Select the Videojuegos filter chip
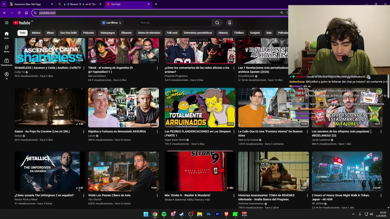The width and height of the screenshot is (390, 219). (108, 33)
